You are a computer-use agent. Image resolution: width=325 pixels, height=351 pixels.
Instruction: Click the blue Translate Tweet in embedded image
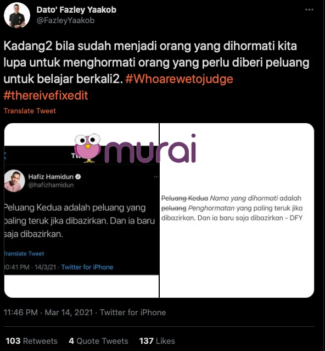[24, 254]
